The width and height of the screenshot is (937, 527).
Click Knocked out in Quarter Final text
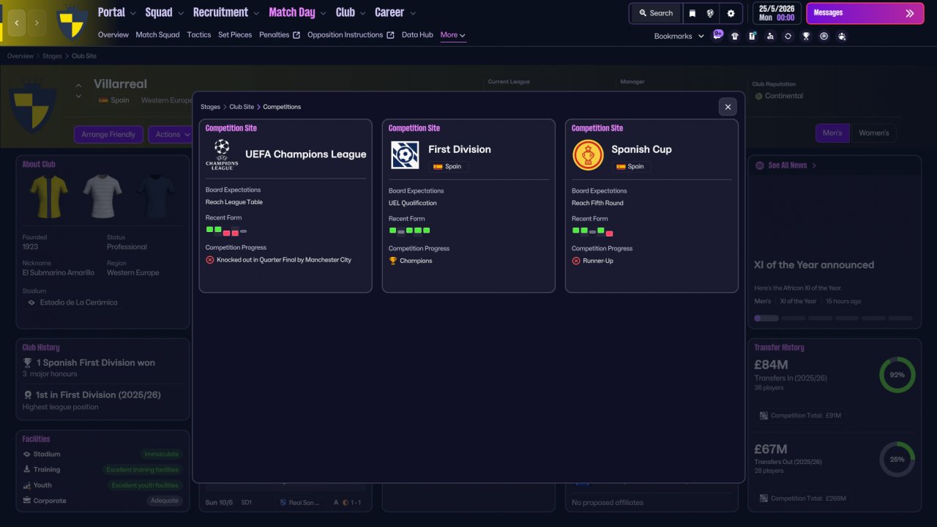[x=284, y=260]
